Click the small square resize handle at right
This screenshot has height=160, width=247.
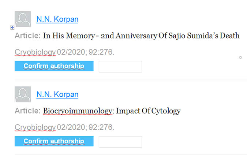click(240, 57)
